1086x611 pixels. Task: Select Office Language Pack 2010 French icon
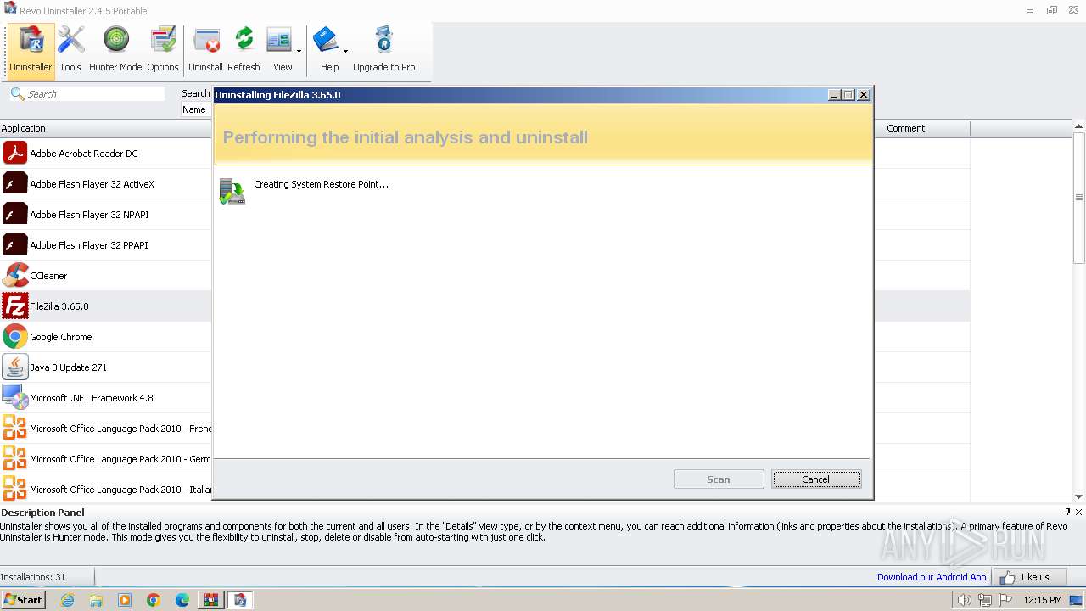point(14,429)
